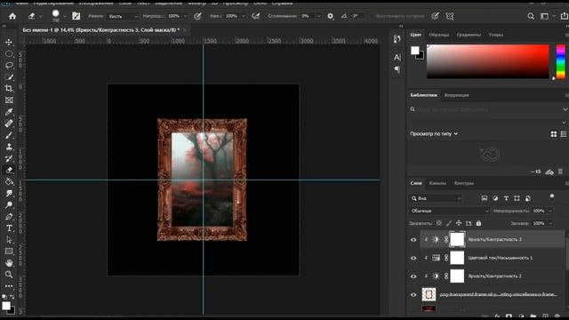
Task: Select the Lasso tool
Action: tap(9, 65)
